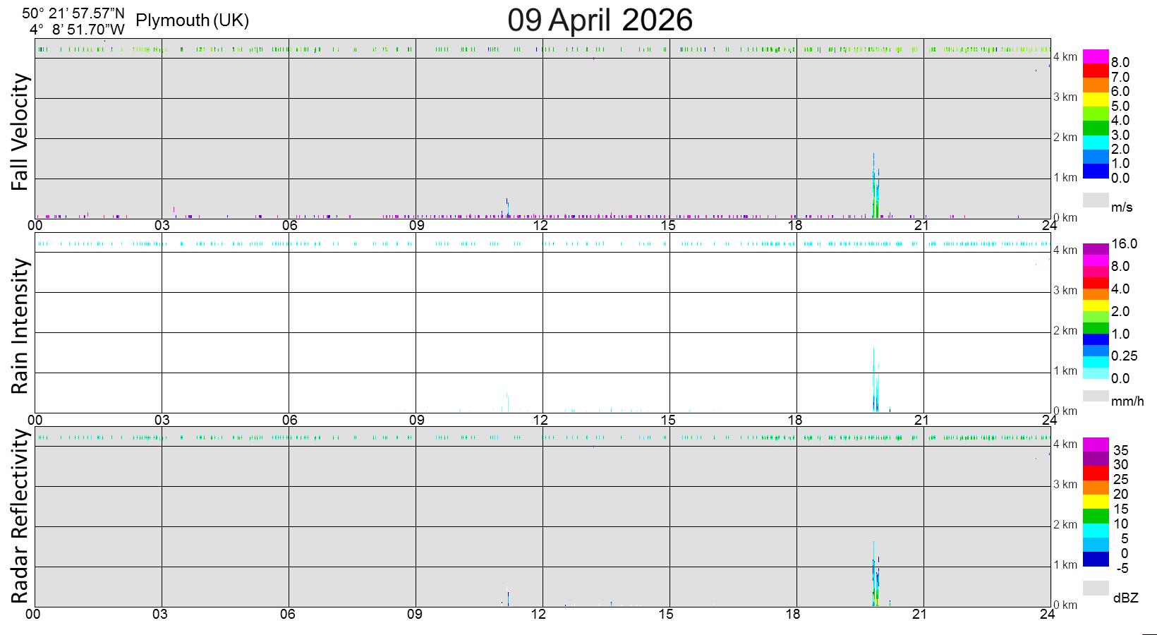Viewport: 1157px width, 635px height.
Task: Click hour 21 tick under the Rain Intensity panel
Action: click(x=921, y=421)
